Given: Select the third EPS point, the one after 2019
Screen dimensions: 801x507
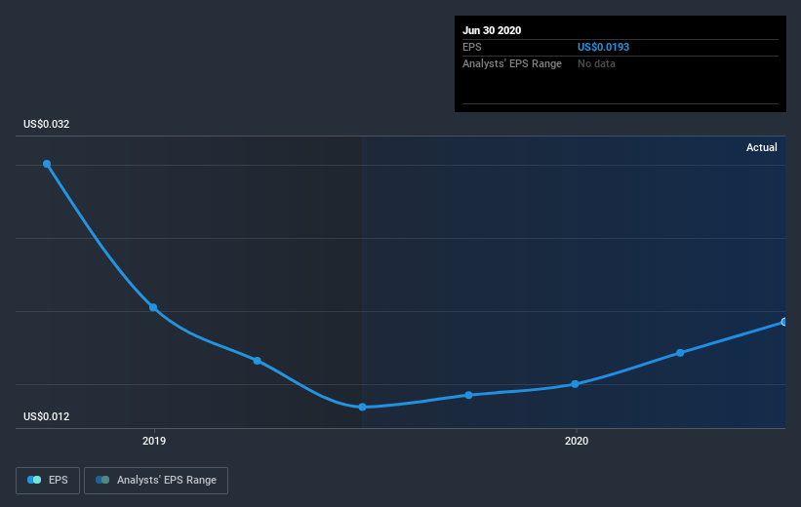Looking at the screenshot, I should point(258,361).
